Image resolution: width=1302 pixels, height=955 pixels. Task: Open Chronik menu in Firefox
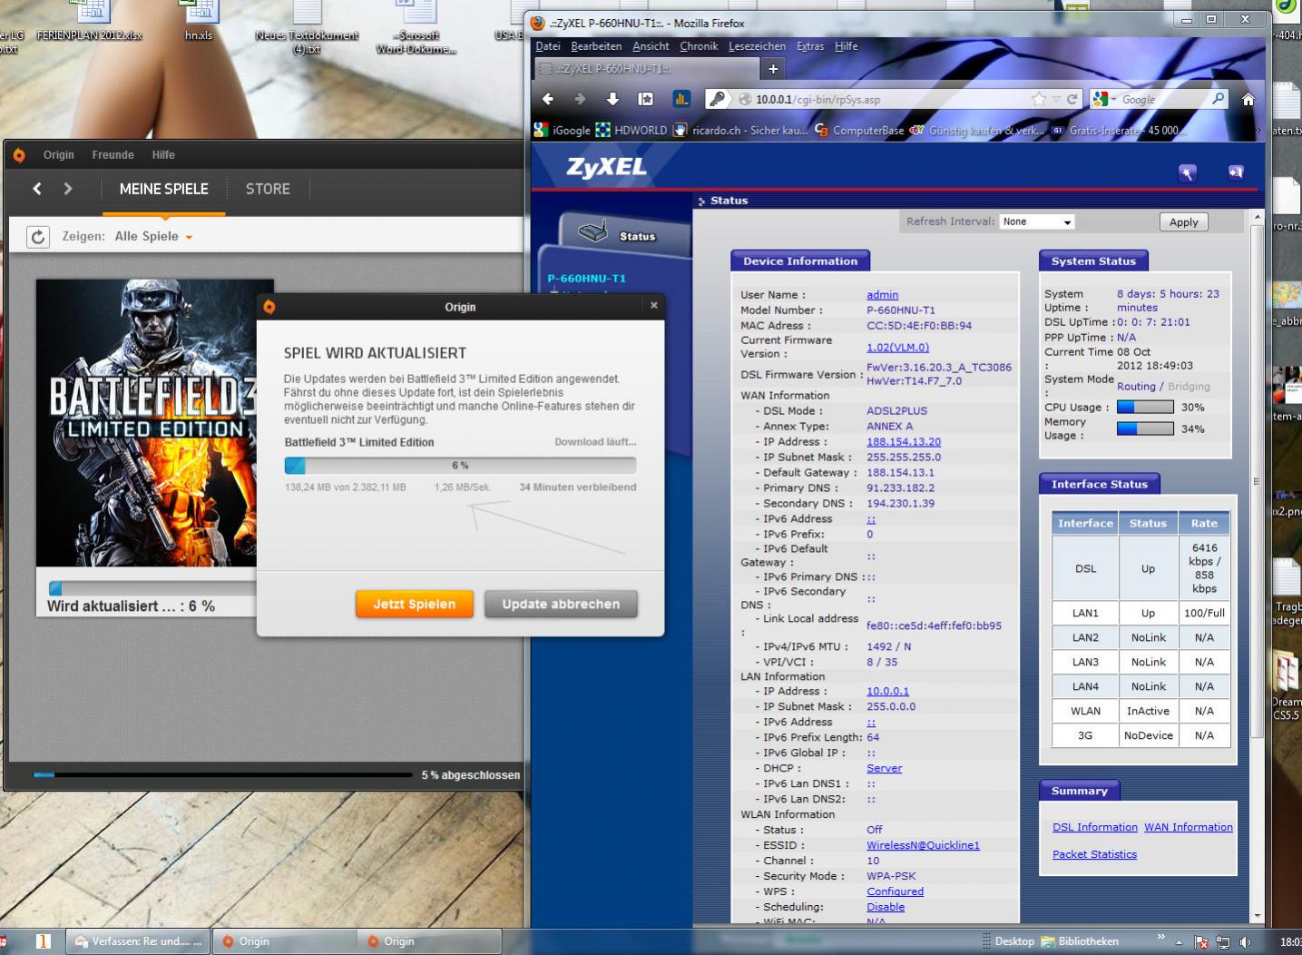699,46
